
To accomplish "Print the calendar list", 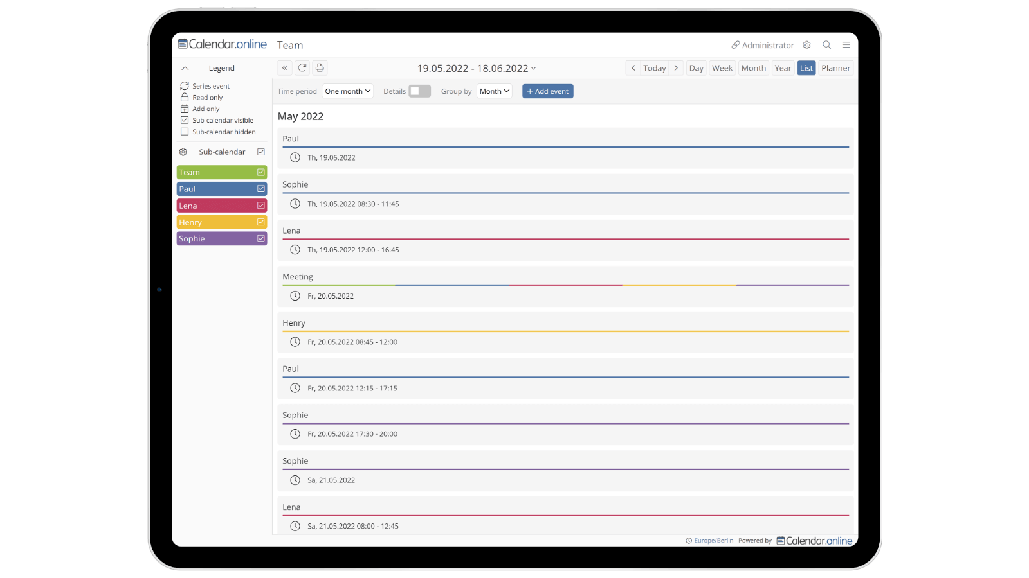I will pyautogui.click(x=320, y=68).
